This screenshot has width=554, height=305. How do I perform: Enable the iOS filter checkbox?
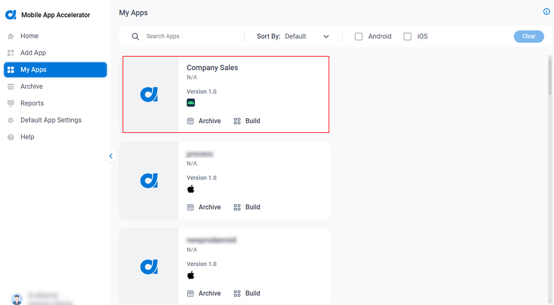(408, 36)
